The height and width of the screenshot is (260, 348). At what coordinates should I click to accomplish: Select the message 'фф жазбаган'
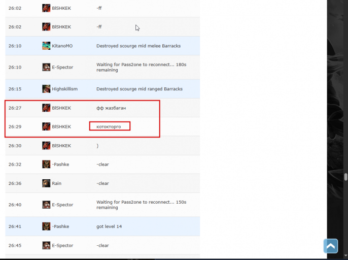coord(111,108)
